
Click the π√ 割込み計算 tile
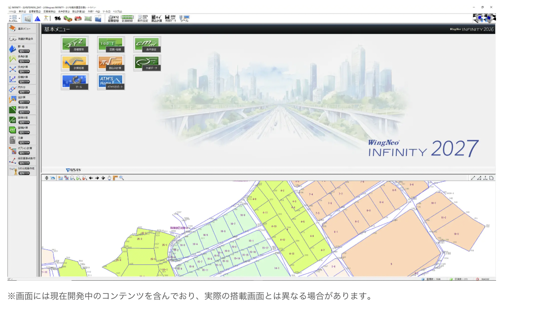tap(111, 63)
